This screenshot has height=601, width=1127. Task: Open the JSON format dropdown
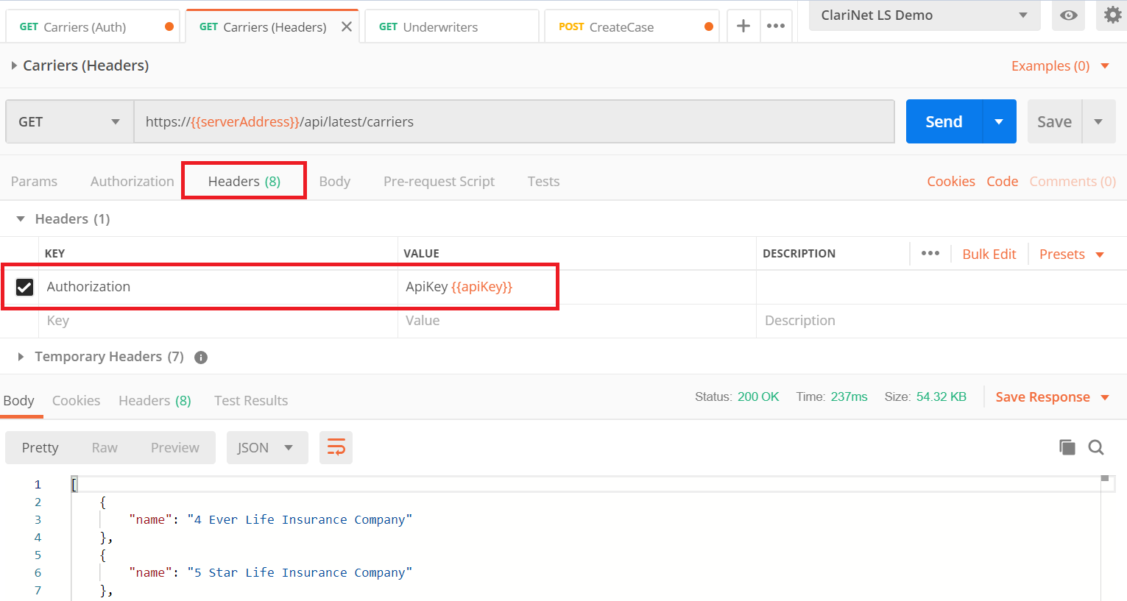tap(266, 447)
